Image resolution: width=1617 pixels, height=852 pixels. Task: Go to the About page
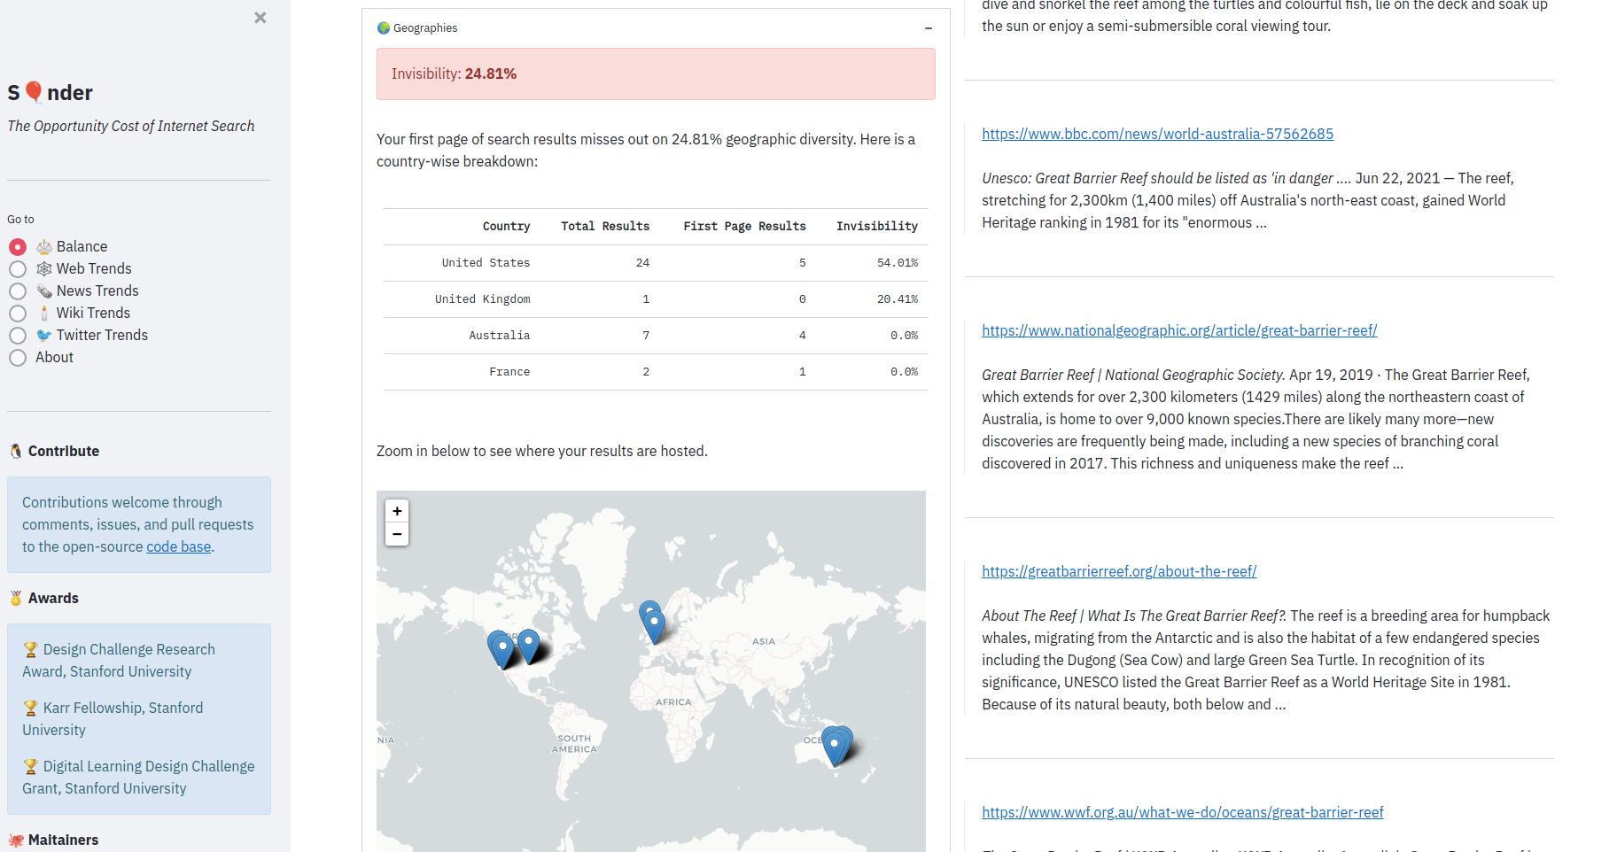click(18, 358)
